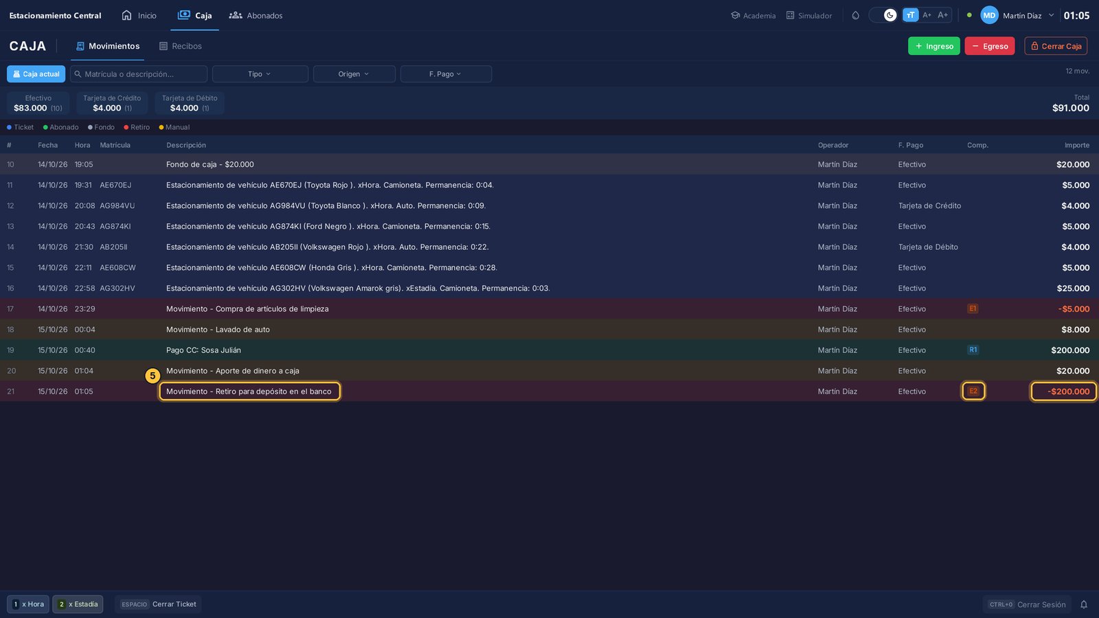The width and height of the screenshot is (1099, 618).
Task: Click the Tarjeta de Crédito total chip
Action: (x=112, y=103)
